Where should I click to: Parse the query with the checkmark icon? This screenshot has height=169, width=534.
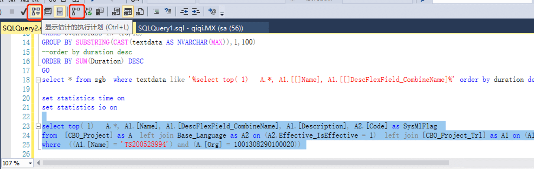[x=24, y=12]
